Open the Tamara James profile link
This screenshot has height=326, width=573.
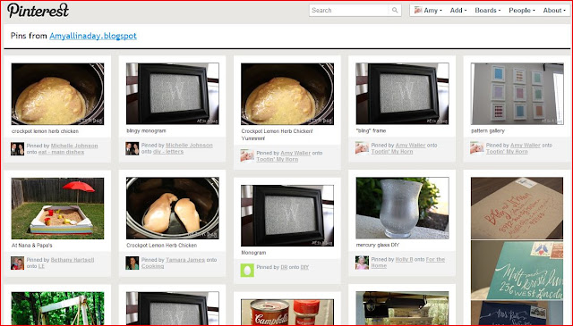coord(185,260)
